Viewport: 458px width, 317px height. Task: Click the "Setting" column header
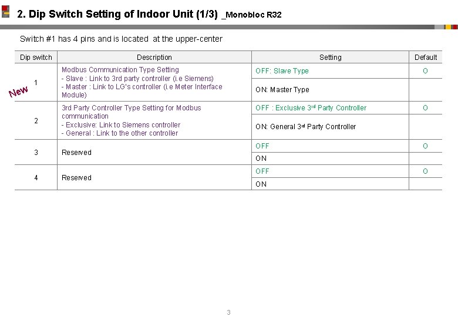(x=330, y=58)
